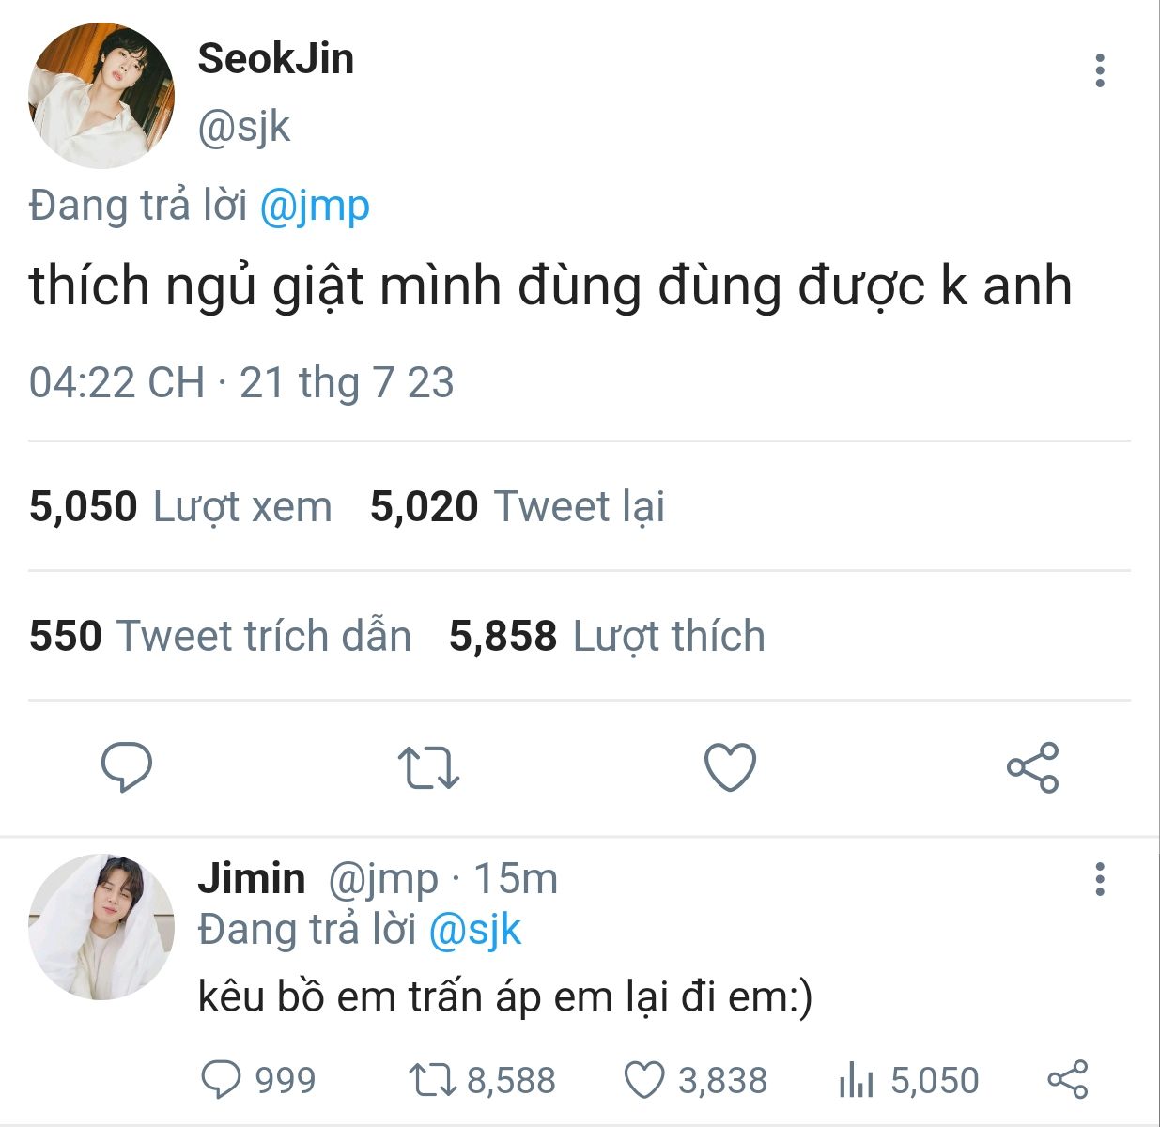Retweet SeokJin's main tweet

point(428,767)
